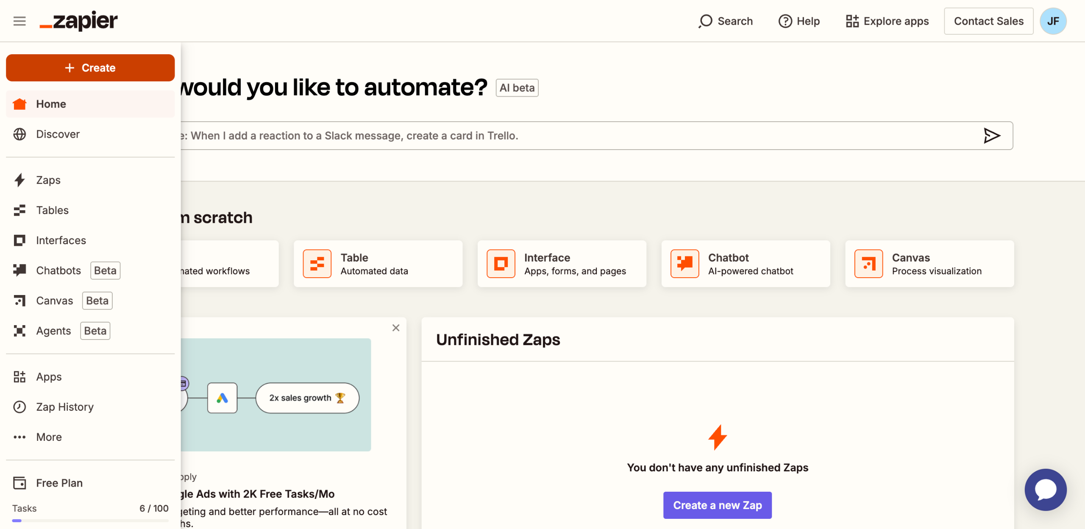
Task: Select the Chatbot card icon
Action: pyautogui.click(x=684, y=264)
